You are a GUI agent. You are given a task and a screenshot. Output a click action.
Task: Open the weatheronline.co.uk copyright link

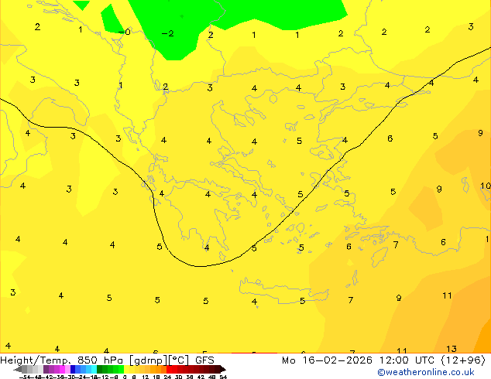click(x=426, y=373)
